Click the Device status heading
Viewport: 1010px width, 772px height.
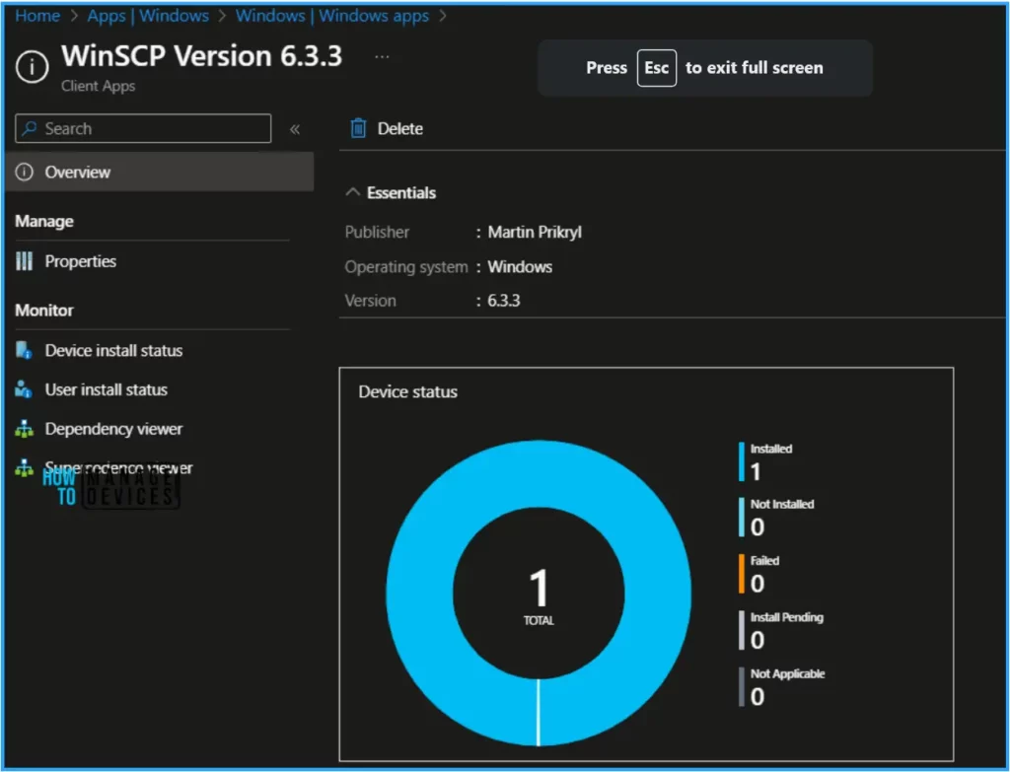[x=407, y=391]
